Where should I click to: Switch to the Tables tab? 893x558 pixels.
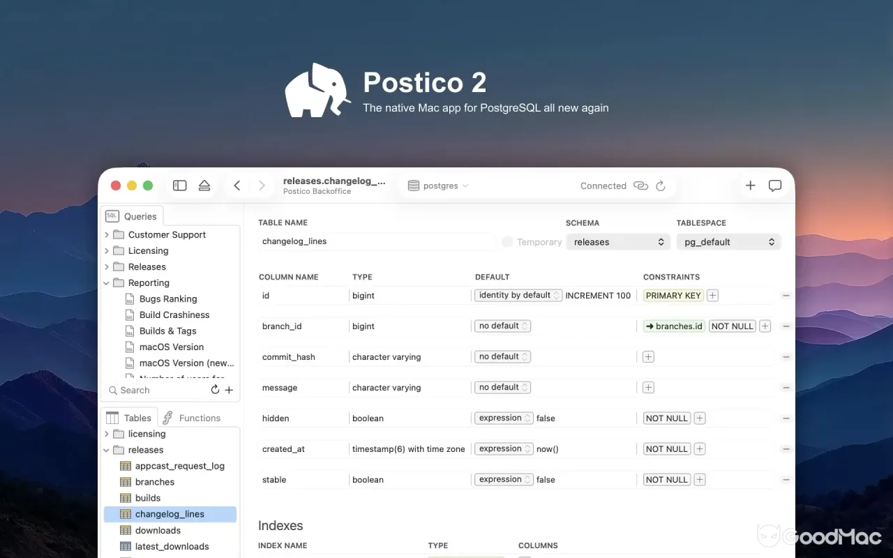point(130,418)
